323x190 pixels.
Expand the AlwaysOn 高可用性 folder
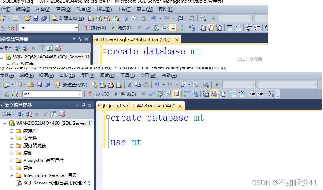(x=12, y=161)
